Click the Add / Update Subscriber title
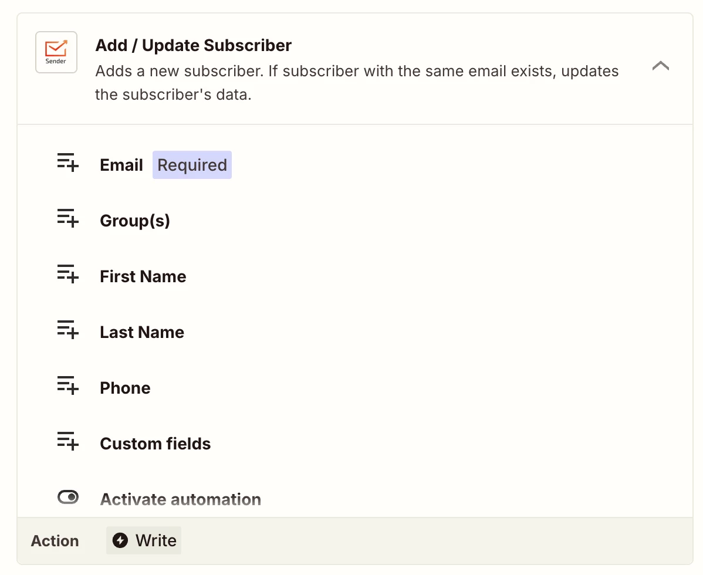The image size is (703, 575). click(193, 45)
